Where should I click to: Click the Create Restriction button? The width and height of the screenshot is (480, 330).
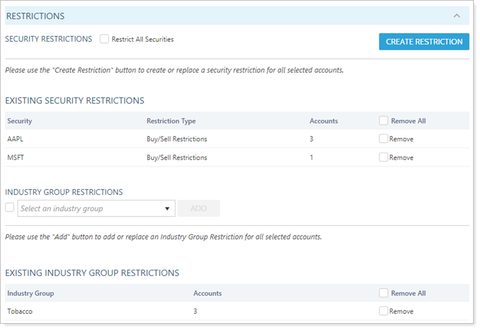[424, 42]
